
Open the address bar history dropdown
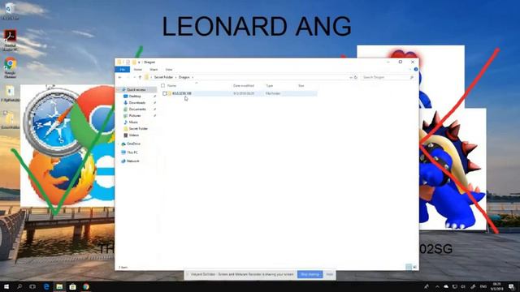[350, 77]
